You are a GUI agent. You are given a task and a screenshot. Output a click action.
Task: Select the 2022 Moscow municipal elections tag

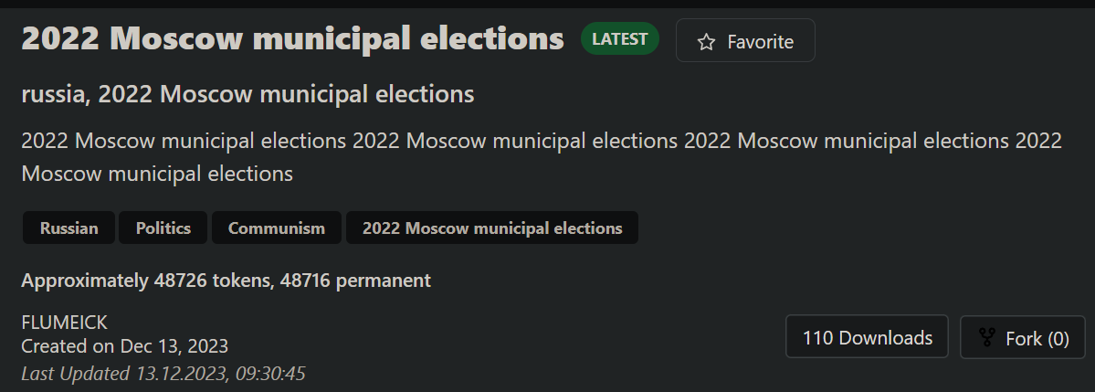point(492,228)
